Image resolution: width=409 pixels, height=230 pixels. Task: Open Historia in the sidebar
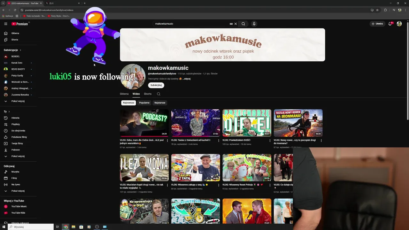tap(15, 118)
